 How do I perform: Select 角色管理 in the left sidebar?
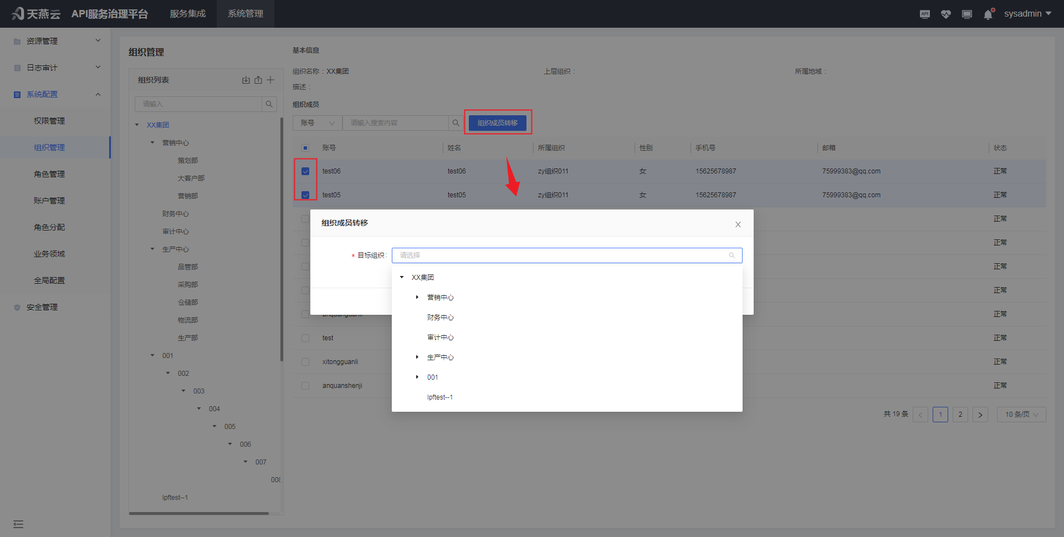coord(49,174)
